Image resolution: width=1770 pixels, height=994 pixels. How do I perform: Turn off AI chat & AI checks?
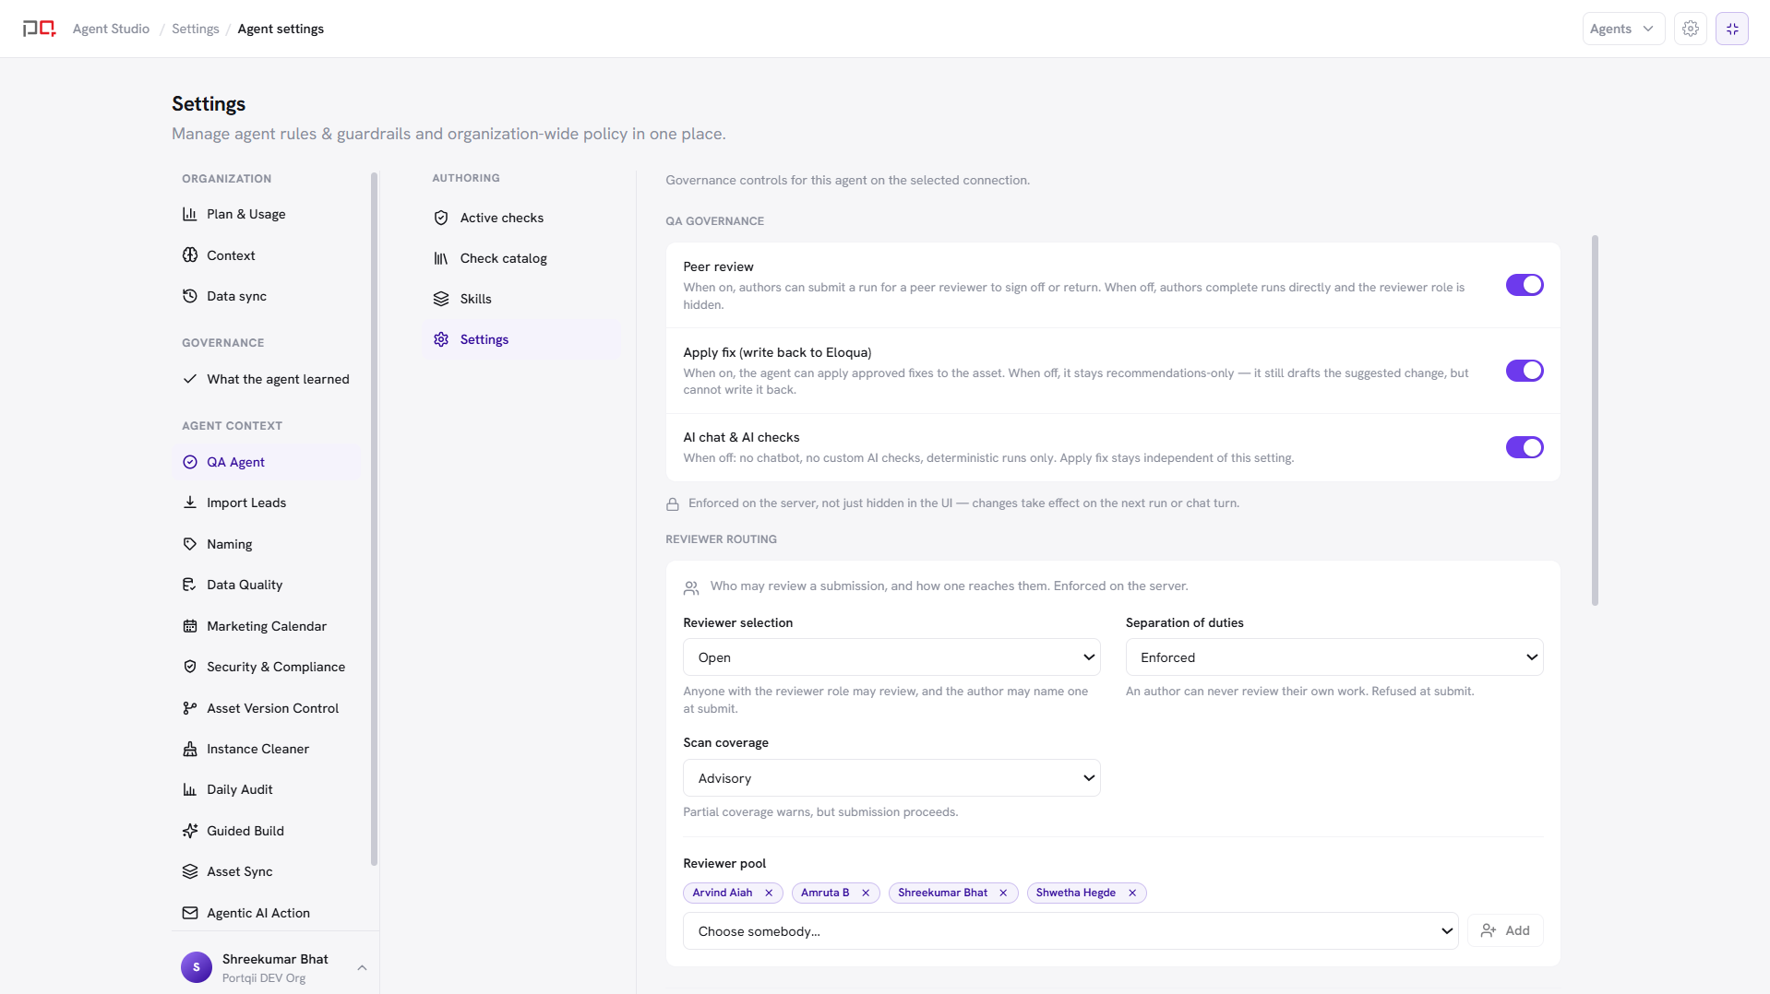[x=1525, y=447]
